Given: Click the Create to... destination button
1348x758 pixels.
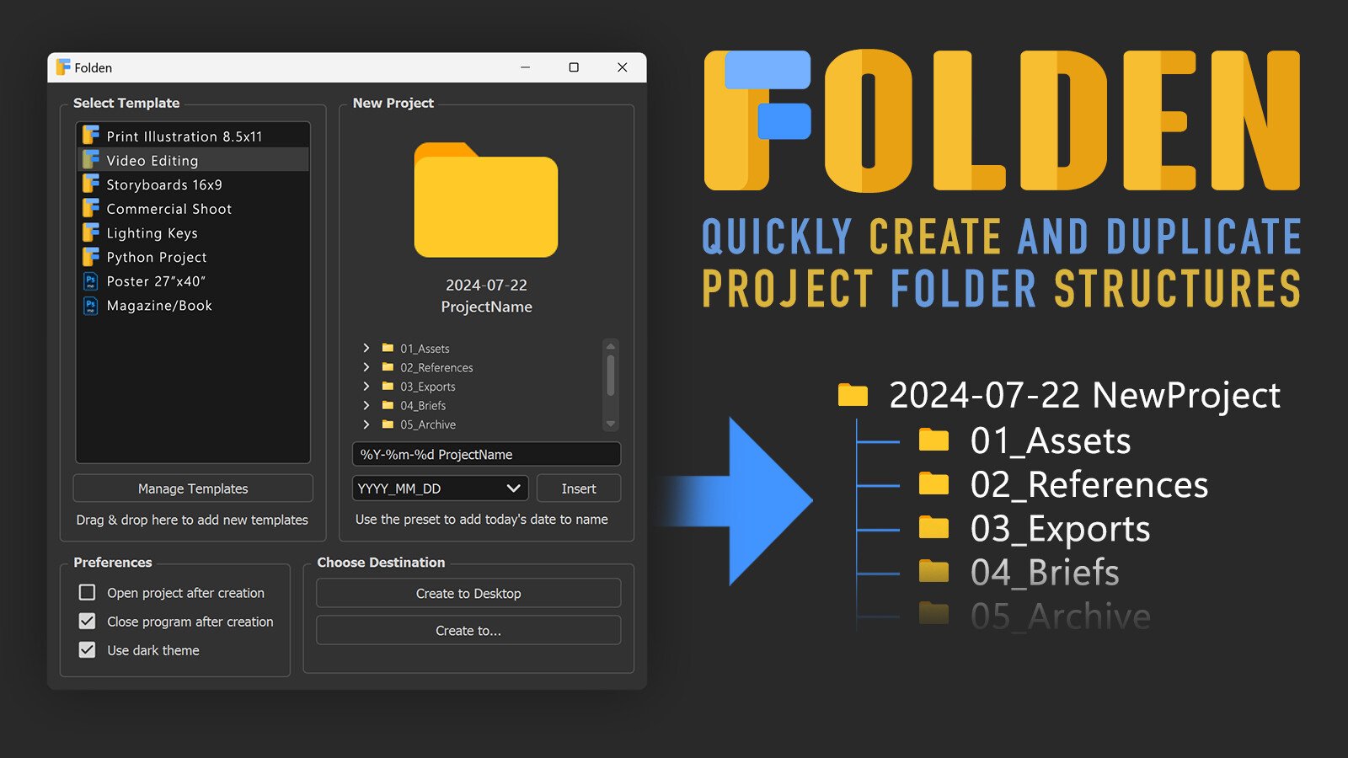Looking at the screenshot, I should tap(468, 630).
